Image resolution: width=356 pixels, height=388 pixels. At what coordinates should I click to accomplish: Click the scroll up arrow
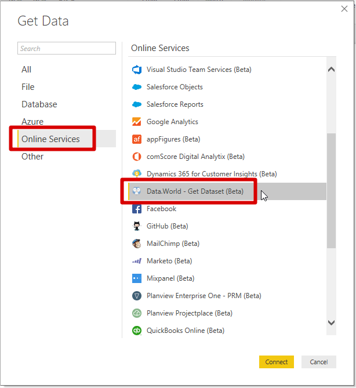pos(331,70)
